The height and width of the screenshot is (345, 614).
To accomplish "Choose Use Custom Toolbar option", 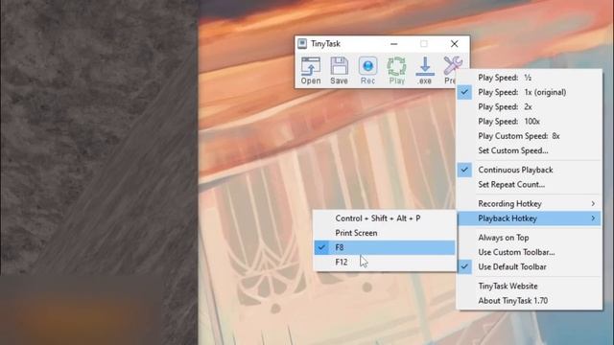I will 530,252.
